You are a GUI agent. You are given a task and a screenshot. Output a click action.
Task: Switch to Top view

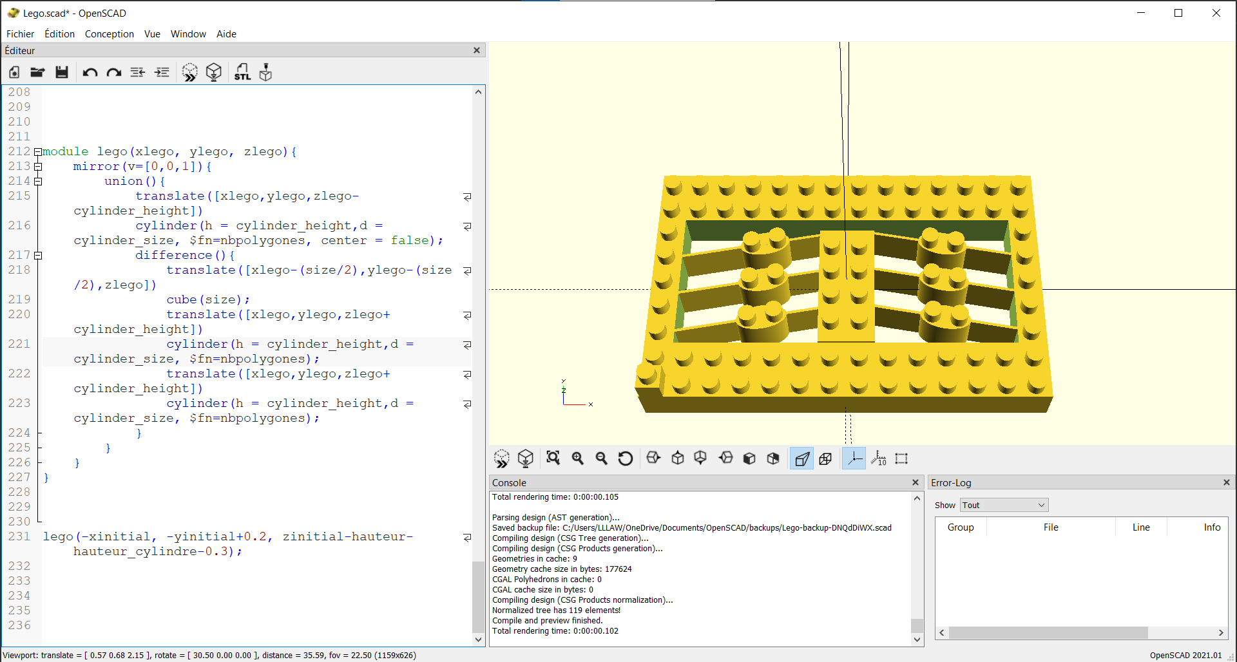click(677, 459)
